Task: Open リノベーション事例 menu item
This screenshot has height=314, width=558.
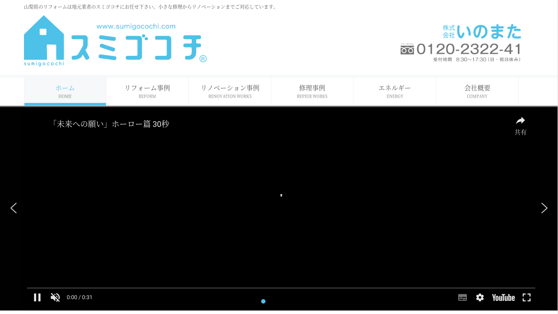Action: click(230, 91)
